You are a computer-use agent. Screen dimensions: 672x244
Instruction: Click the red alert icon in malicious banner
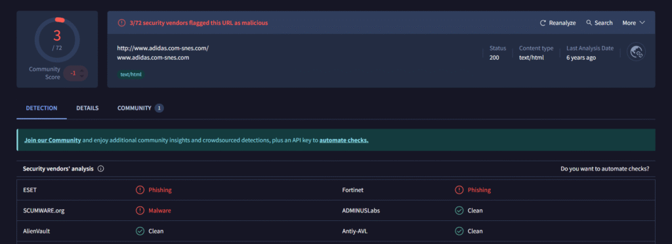(121, 23)
